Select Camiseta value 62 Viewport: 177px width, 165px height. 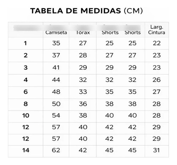(56, 150)
